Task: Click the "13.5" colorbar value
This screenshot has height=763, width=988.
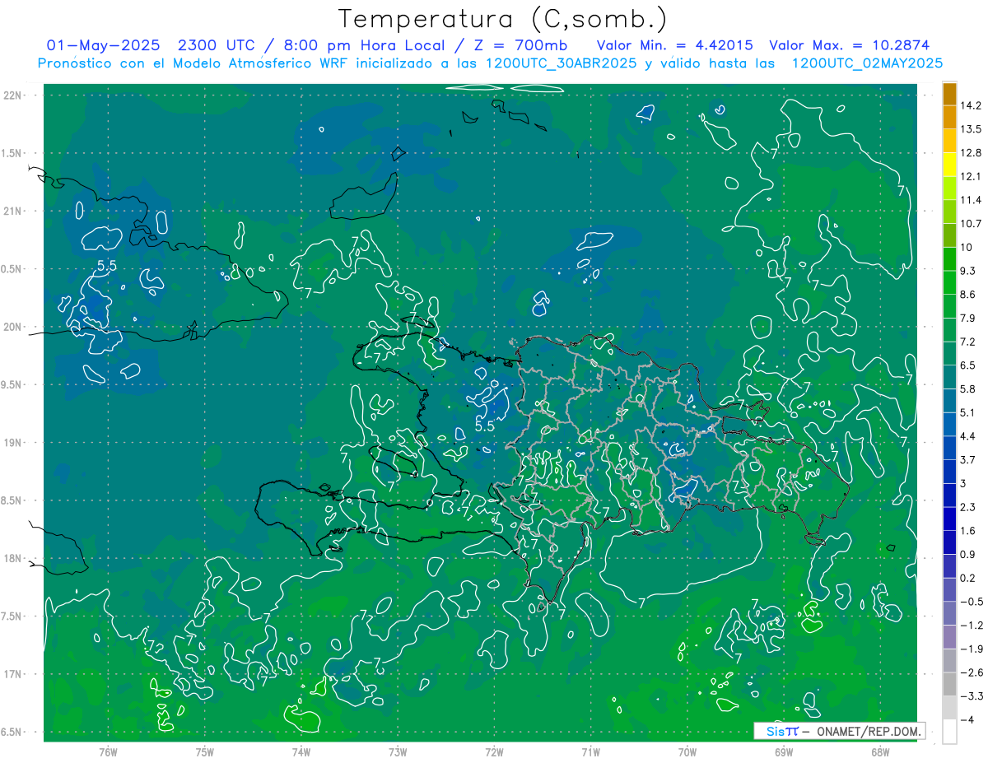Action: [x=971, y=130]
